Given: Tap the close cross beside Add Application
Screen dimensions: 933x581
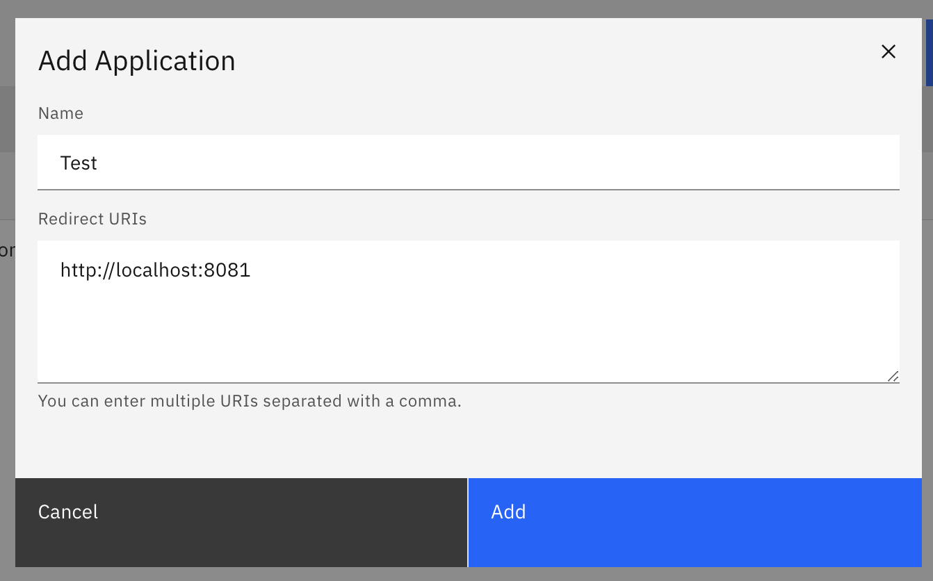Looking at the screenshot, I should click(x=888, y=51).
